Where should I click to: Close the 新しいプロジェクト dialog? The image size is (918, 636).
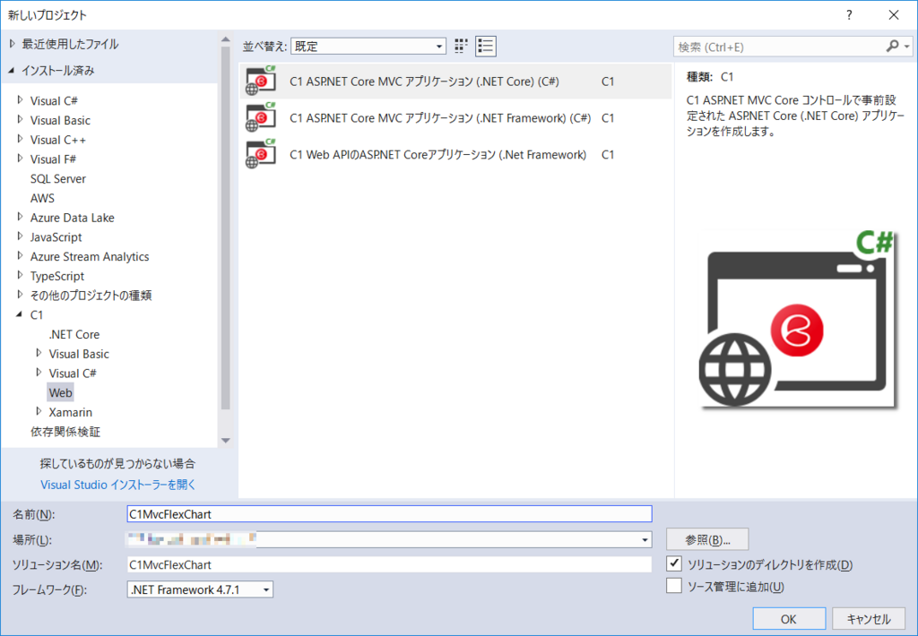click(894, 15)
